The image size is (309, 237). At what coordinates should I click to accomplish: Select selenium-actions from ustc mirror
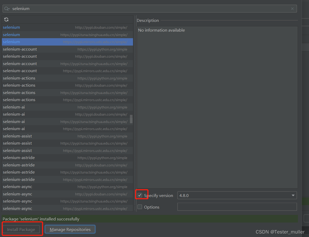coord(67,100)
